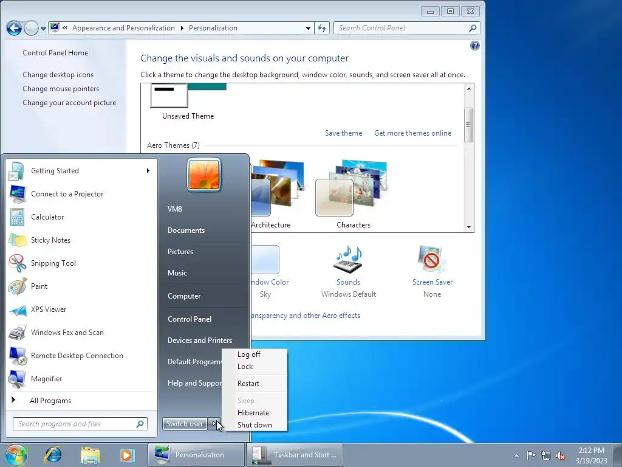Go back with the back arrow button
This screenshot has width=622, height=467.
pyautogui.click(x=14, y=28)
